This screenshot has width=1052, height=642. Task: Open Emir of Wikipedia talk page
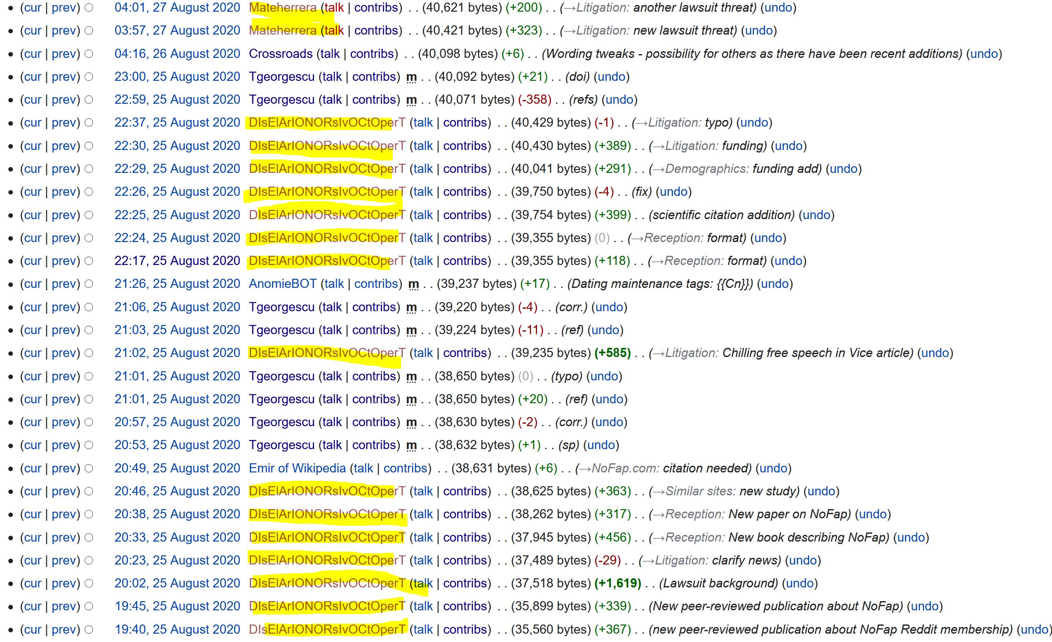(363, 468)
